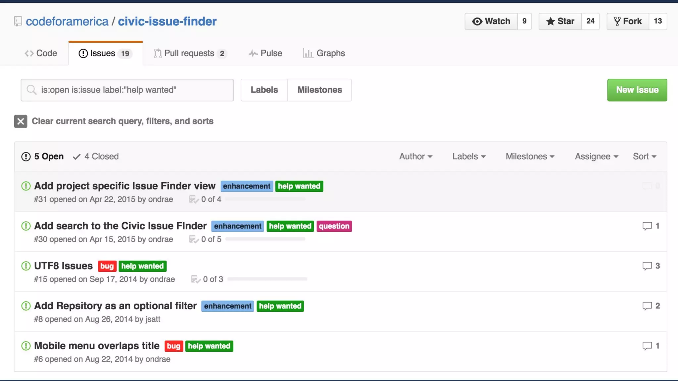The width and height of the screenshot is (678, 381).
Task: Open the Milestones button next to Labels
Action: tap(319, 90)
